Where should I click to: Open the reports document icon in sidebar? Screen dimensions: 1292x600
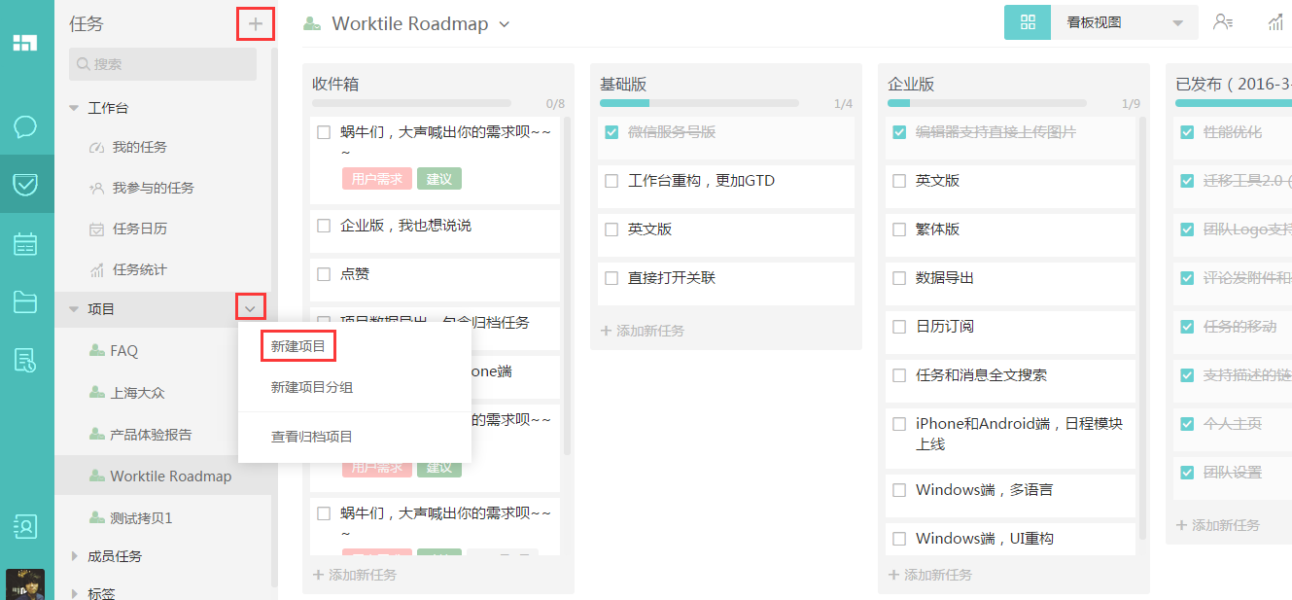click(x=25, y=361)
